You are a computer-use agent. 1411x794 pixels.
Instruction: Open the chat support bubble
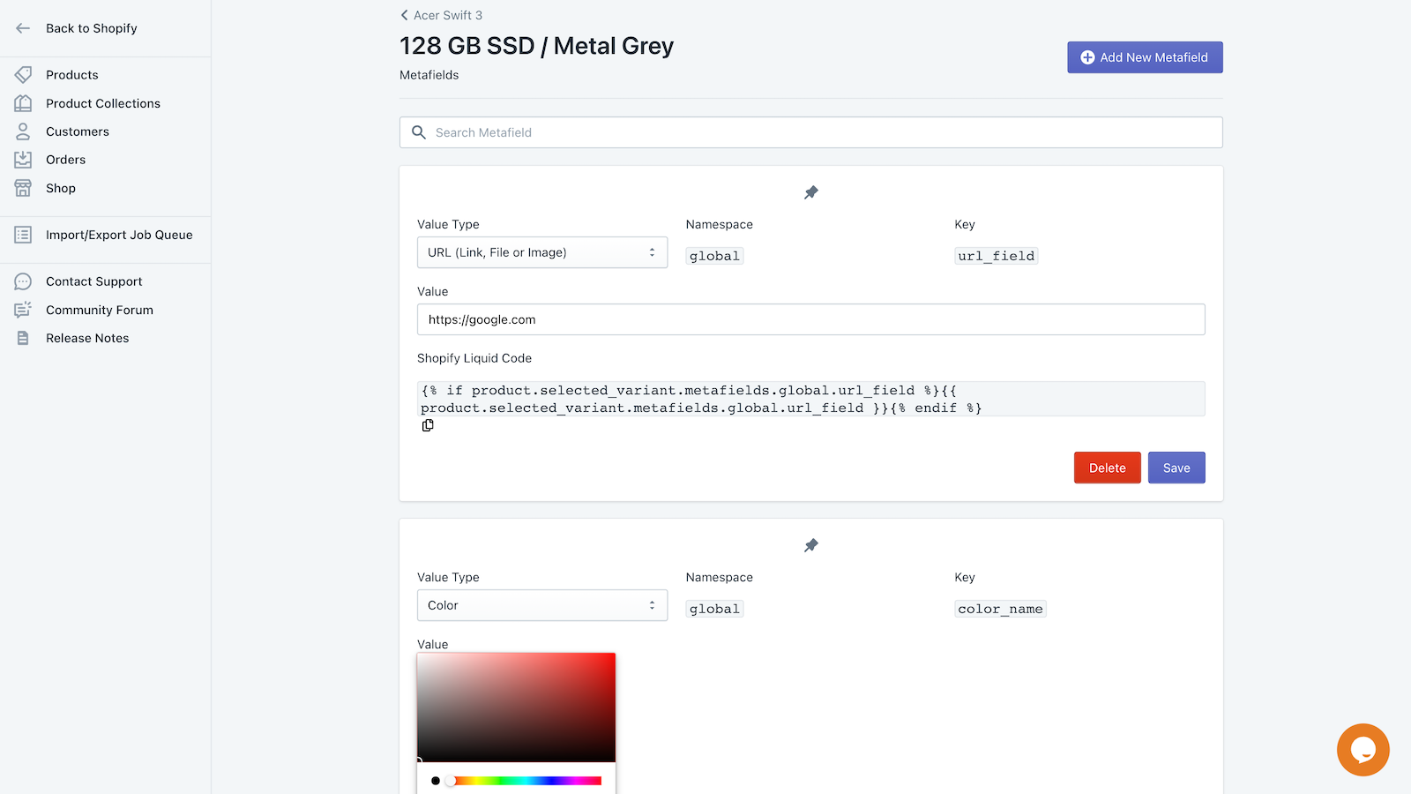pos(1362,749)
